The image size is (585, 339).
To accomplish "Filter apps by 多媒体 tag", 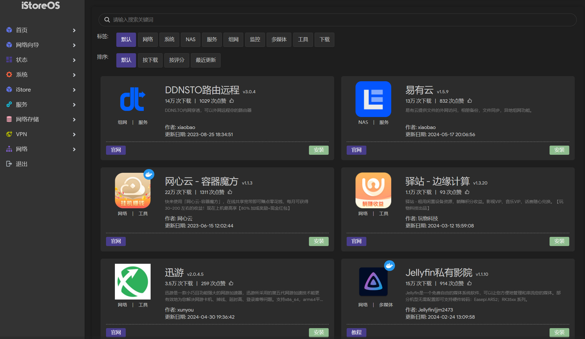I will pyautogui.click(x=279, y=39).
